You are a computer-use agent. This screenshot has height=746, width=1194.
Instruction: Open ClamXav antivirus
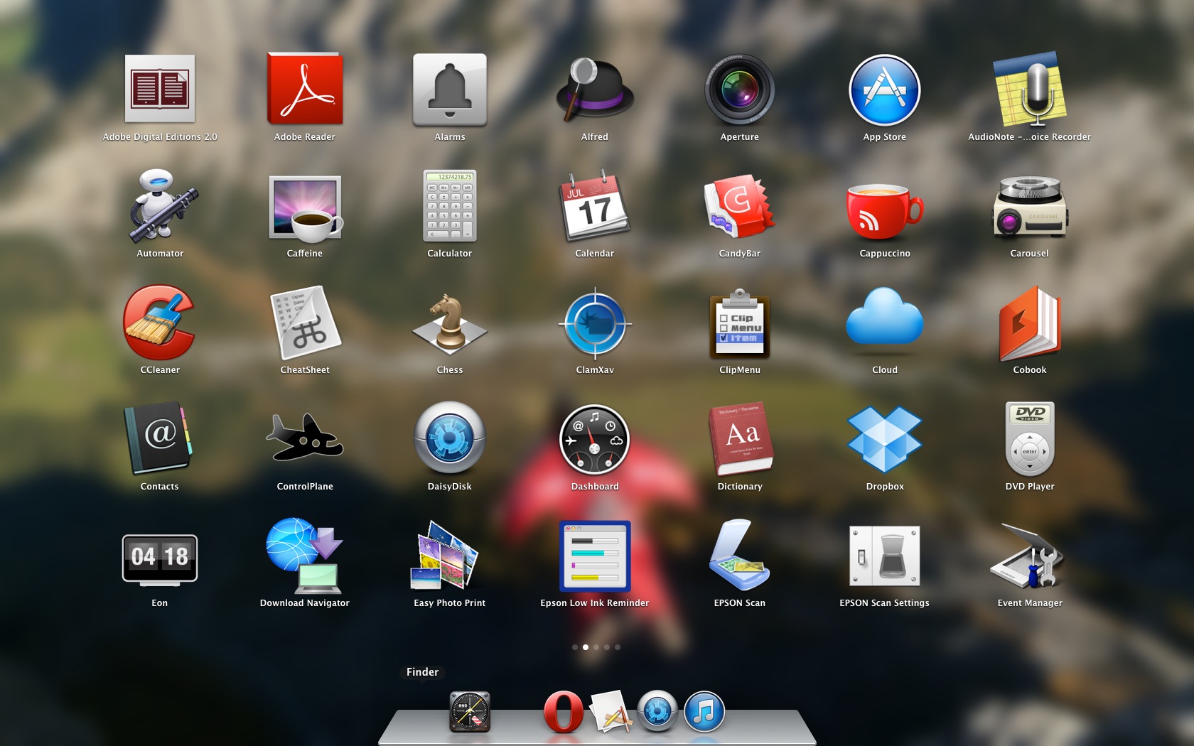click(x=595, y=323)
